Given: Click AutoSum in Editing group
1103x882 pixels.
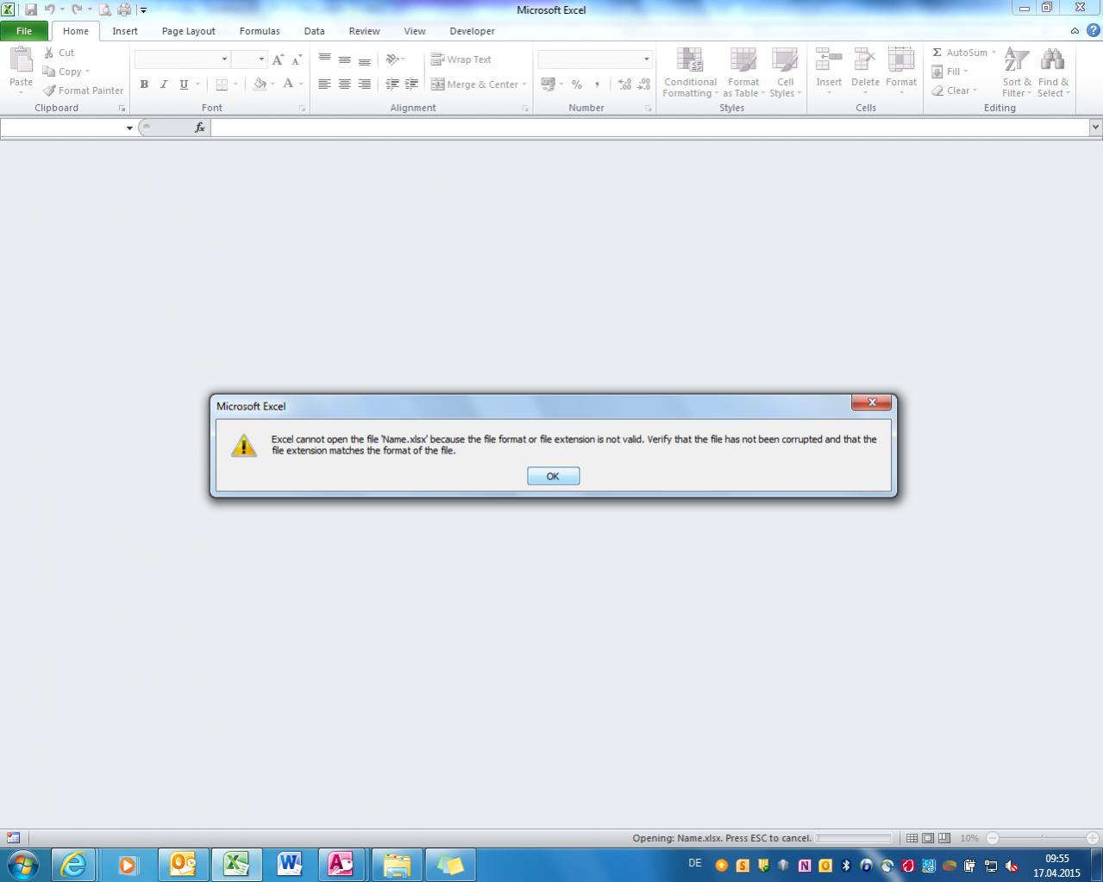Looking at the screenshot, I should 959,53.
